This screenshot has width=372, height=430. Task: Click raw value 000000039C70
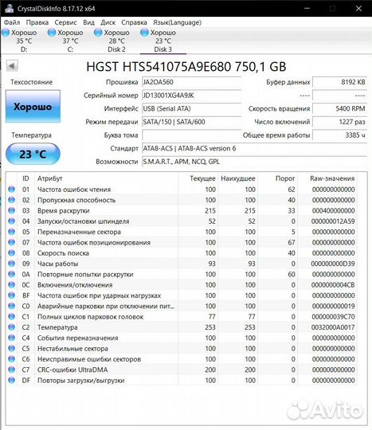tap(333, 317)
